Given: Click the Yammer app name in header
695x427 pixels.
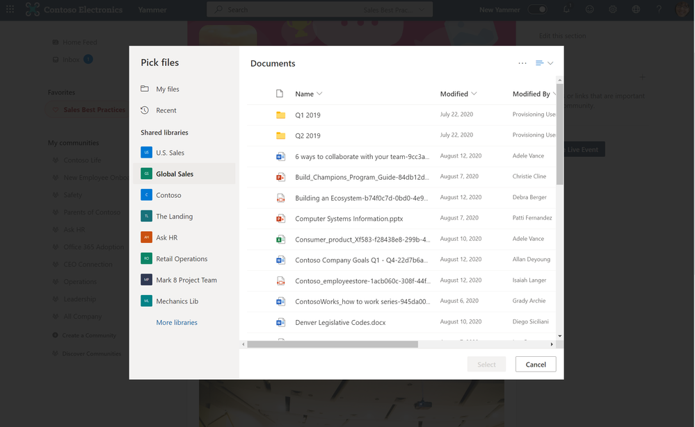Looking at the screenshot, I should click(x=152, y=10).
